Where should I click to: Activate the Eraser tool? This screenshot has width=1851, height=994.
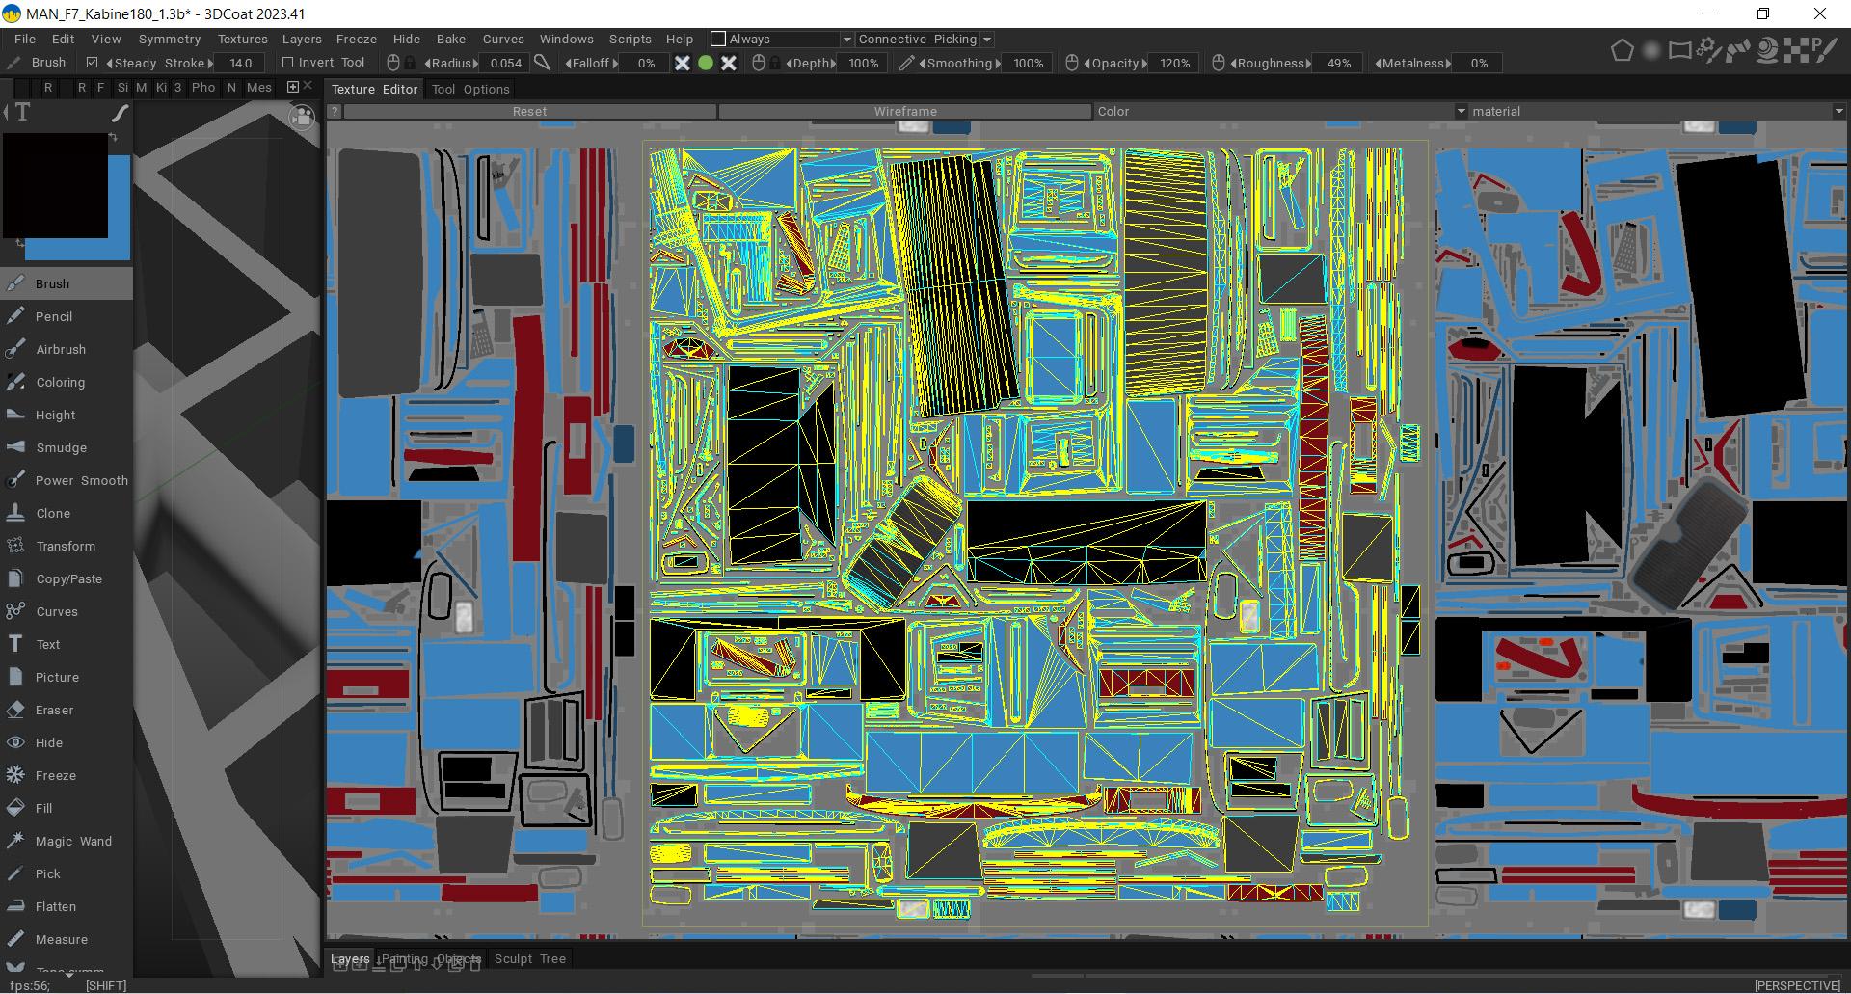(x=54, y=710)
